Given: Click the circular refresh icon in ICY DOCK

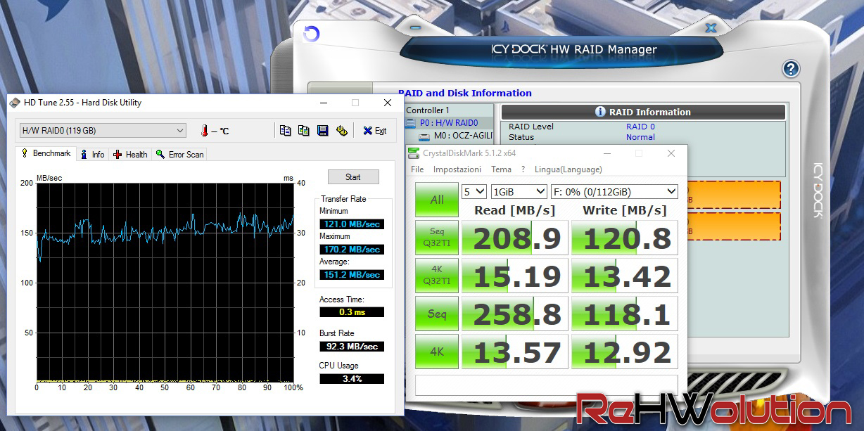Looking at the screenshot, I should (x=311, y=34).
